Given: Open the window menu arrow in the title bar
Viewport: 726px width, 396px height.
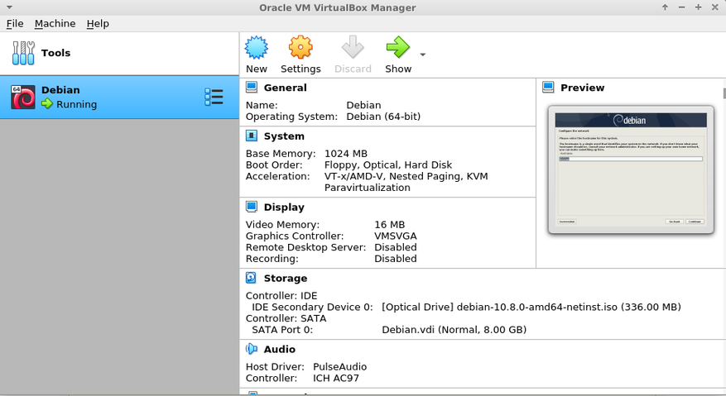Looking at the screenshot, I should pyautogui.click(x=9, y=7).
